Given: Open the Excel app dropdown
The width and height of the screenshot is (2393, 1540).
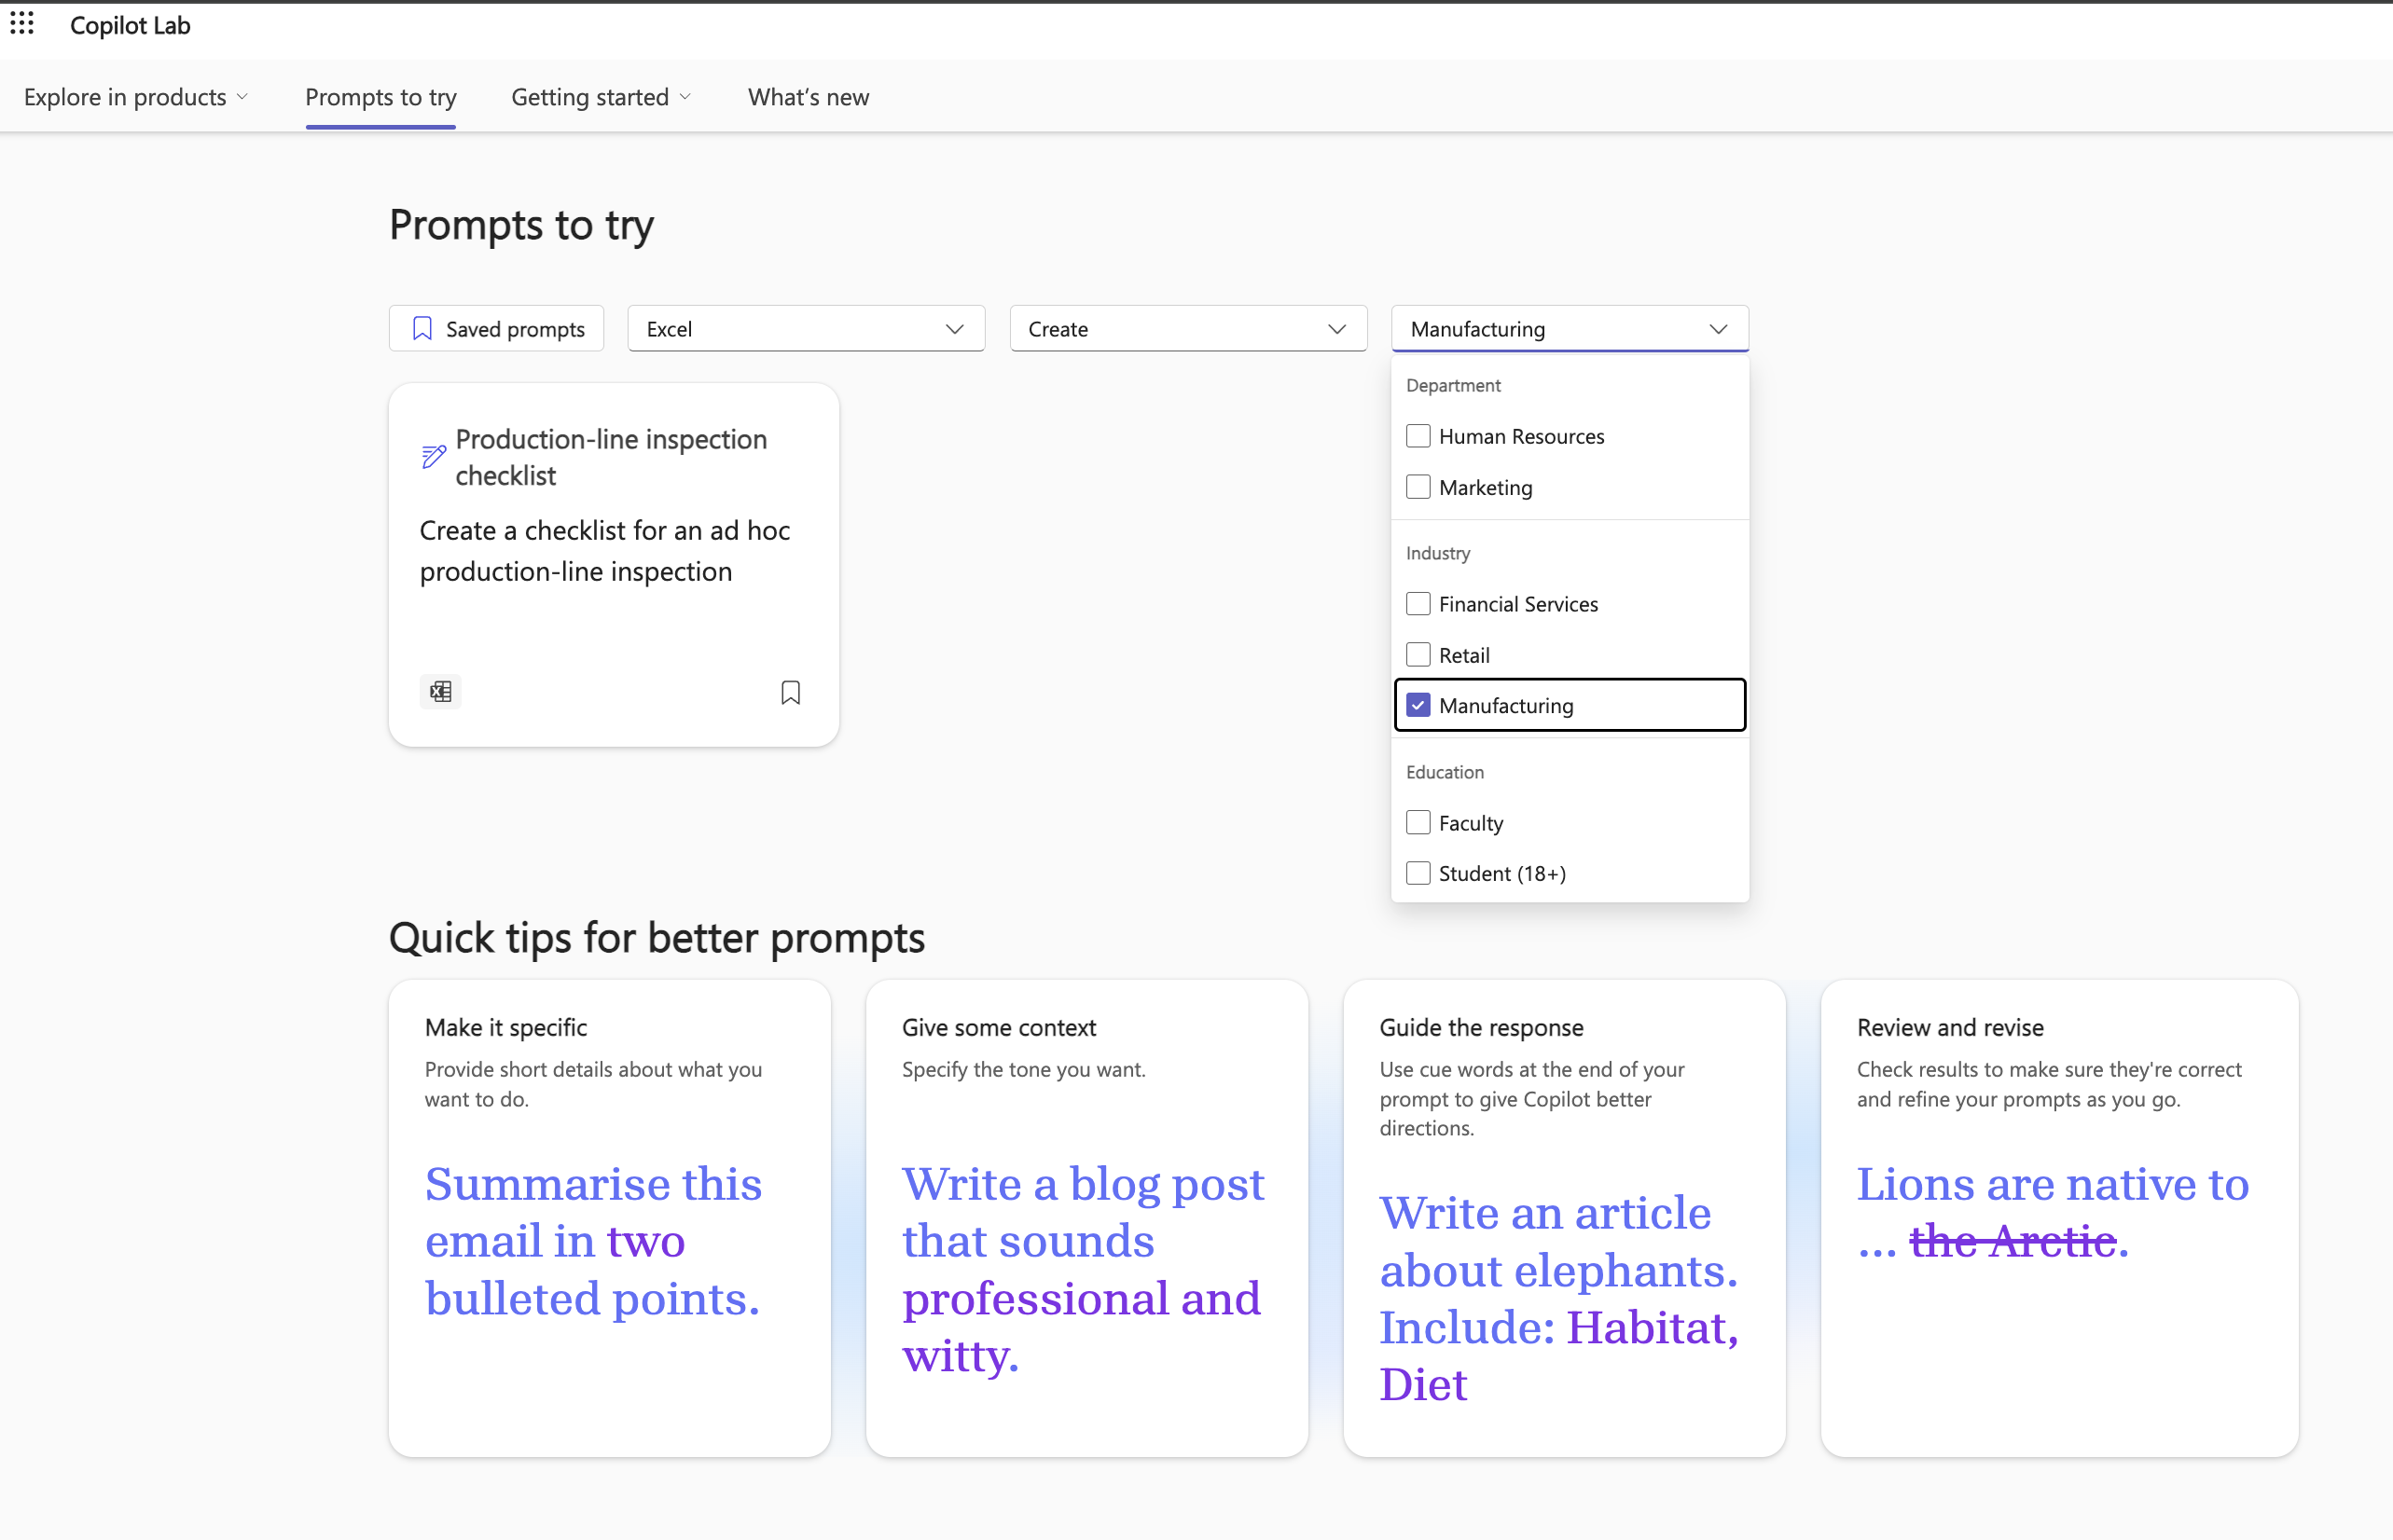Looking at the screenshot, I should tap(806, 329).
